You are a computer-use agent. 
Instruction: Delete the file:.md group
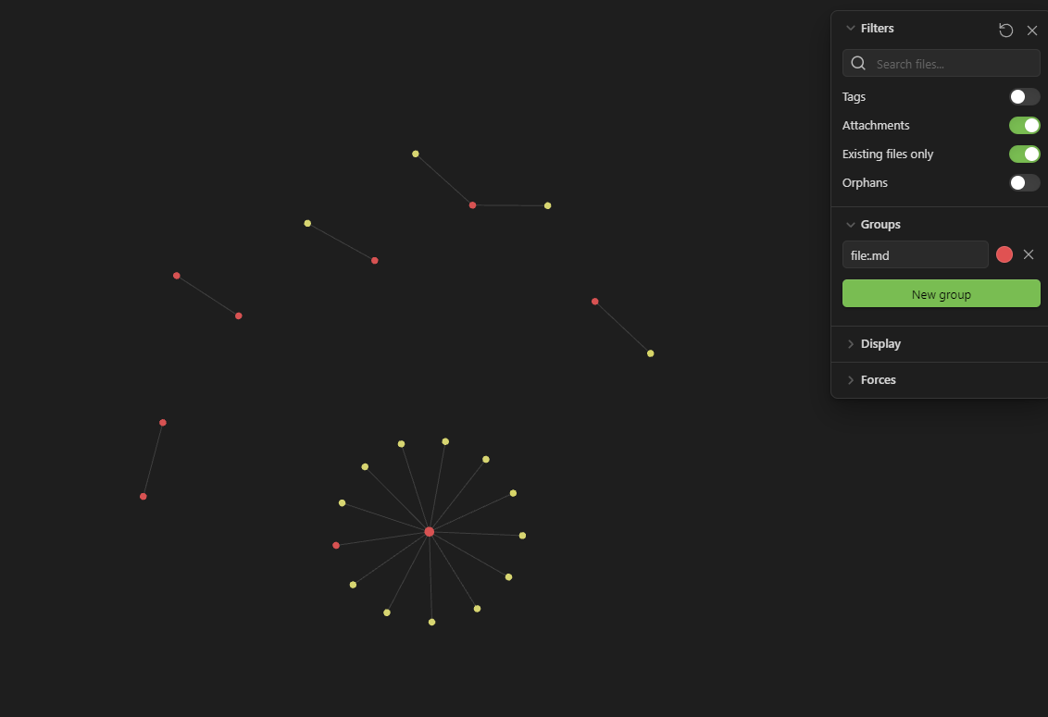[x=1029, y=254]
